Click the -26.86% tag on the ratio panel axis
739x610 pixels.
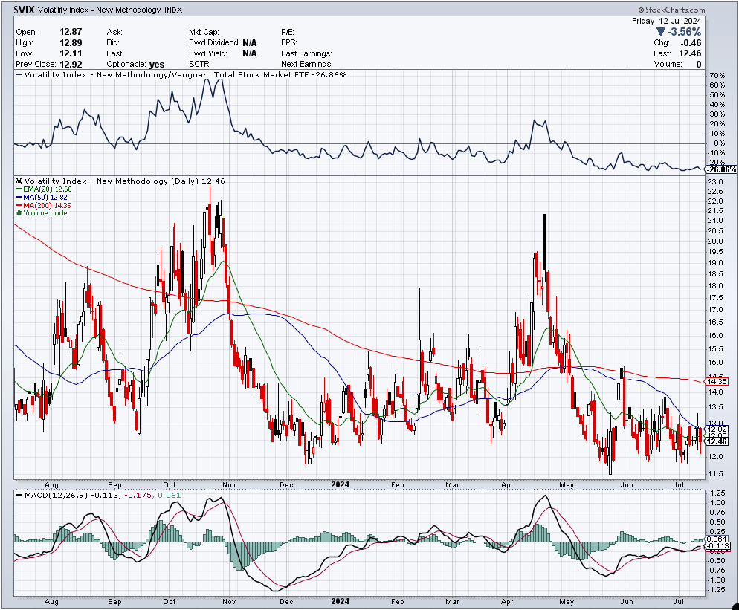click(720, 169)
